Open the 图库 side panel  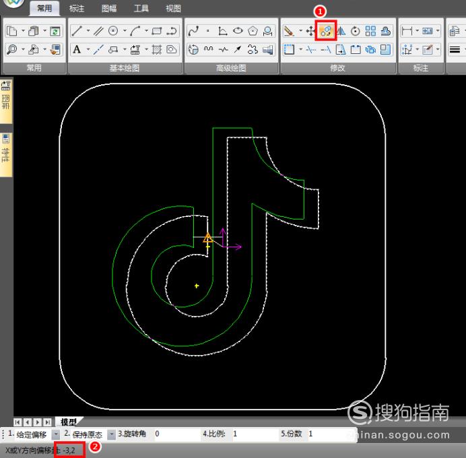point(6,101)
